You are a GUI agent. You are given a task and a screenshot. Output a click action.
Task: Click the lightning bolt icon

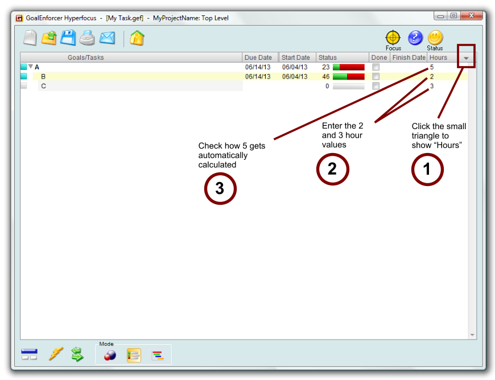56,354
